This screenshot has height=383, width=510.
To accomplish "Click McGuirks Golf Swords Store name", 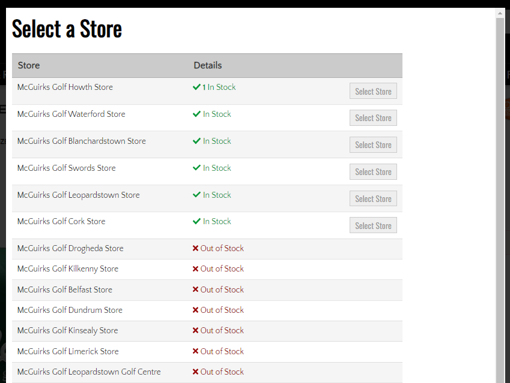I will (x=66, y=168).
